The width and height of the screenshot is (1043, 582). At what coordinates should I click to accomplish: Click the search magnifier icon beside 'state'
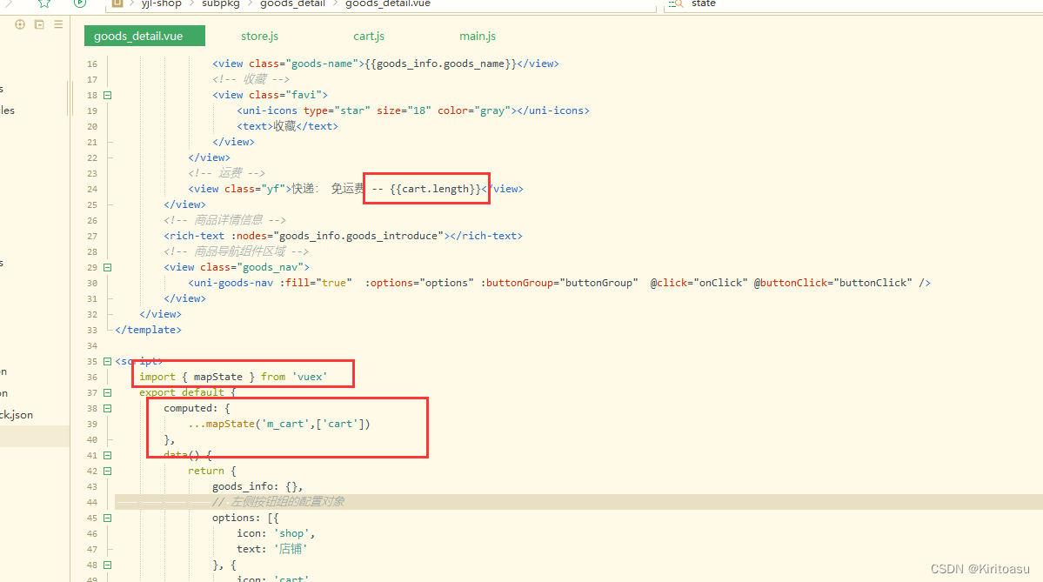(677, 3)
